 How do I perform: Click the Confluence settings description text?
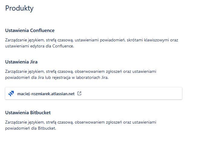click(x=91, y=43)
